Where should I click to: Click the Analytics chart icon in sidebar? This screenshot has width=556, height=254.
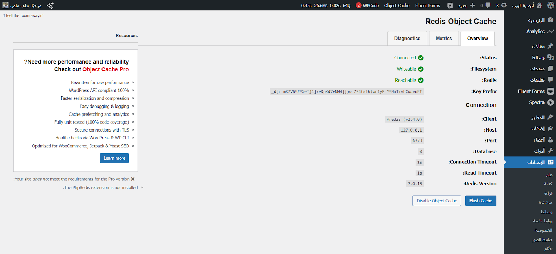pyautogui.click(x=550, y=31)
